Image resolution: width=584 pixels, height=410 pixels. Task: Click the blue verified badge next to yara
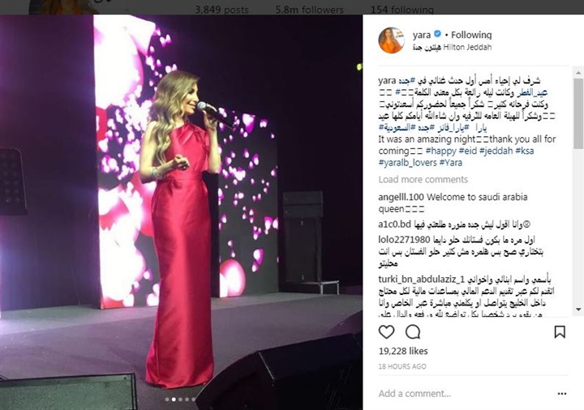pyautogui.click(x=438, y=34)
